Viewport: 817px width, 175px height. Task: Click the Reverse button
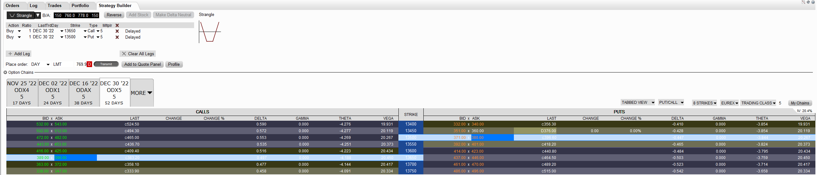114,15
